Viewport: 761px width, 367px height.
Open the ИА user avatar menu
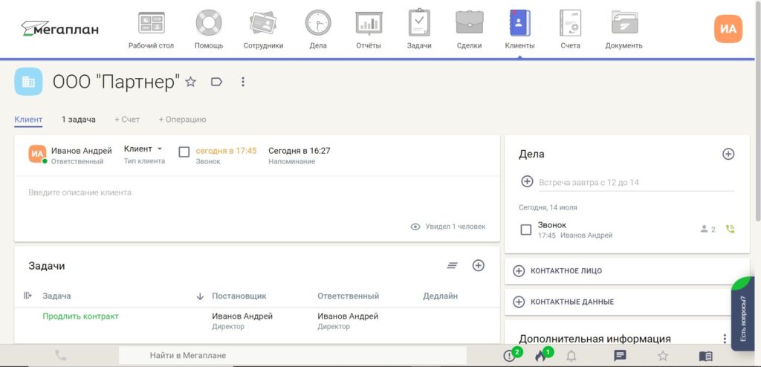click(728, 29)
